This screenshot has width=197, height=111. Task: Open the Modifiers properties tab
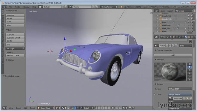[x=180, y=37]
